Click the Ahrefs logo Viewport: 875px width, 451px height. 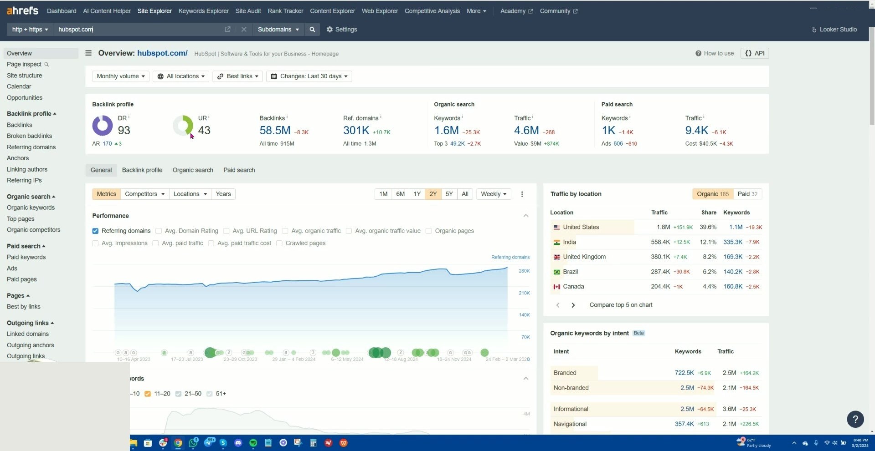pyautogui.click(x=22, y=10)
